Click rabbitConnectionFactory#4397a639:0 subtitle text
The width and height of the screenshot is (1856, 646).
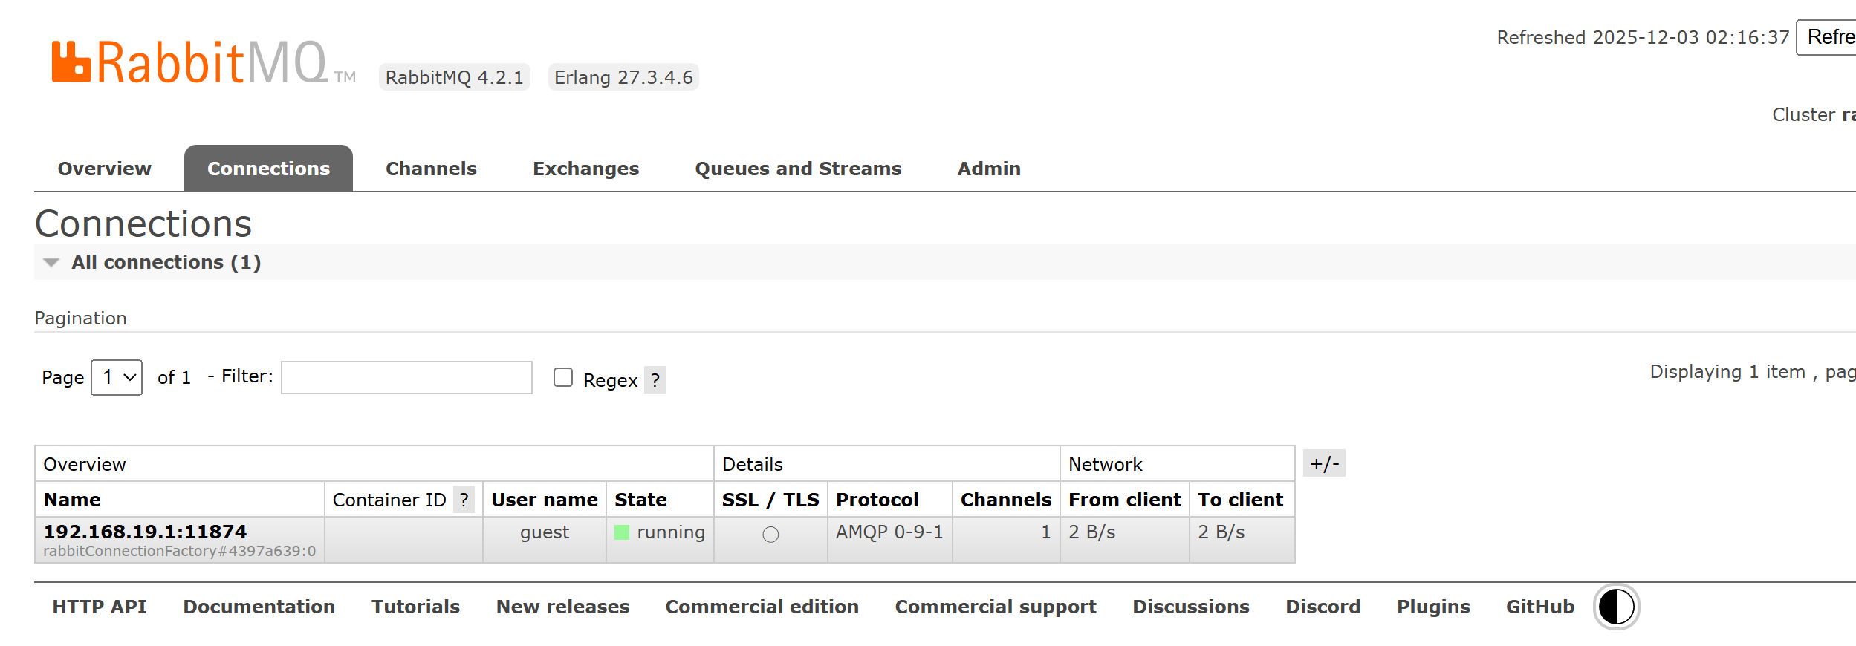(180, 551)
